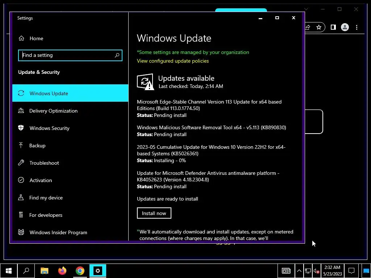Screen dimensions: 371x278
Task: Click the search magnifier in Find a setting
Action: click(117, 55)
